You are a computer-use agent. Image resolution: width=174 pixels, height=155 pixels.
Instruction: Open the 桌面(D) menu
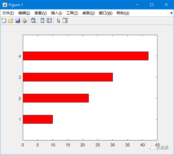[x=88, y=13]
